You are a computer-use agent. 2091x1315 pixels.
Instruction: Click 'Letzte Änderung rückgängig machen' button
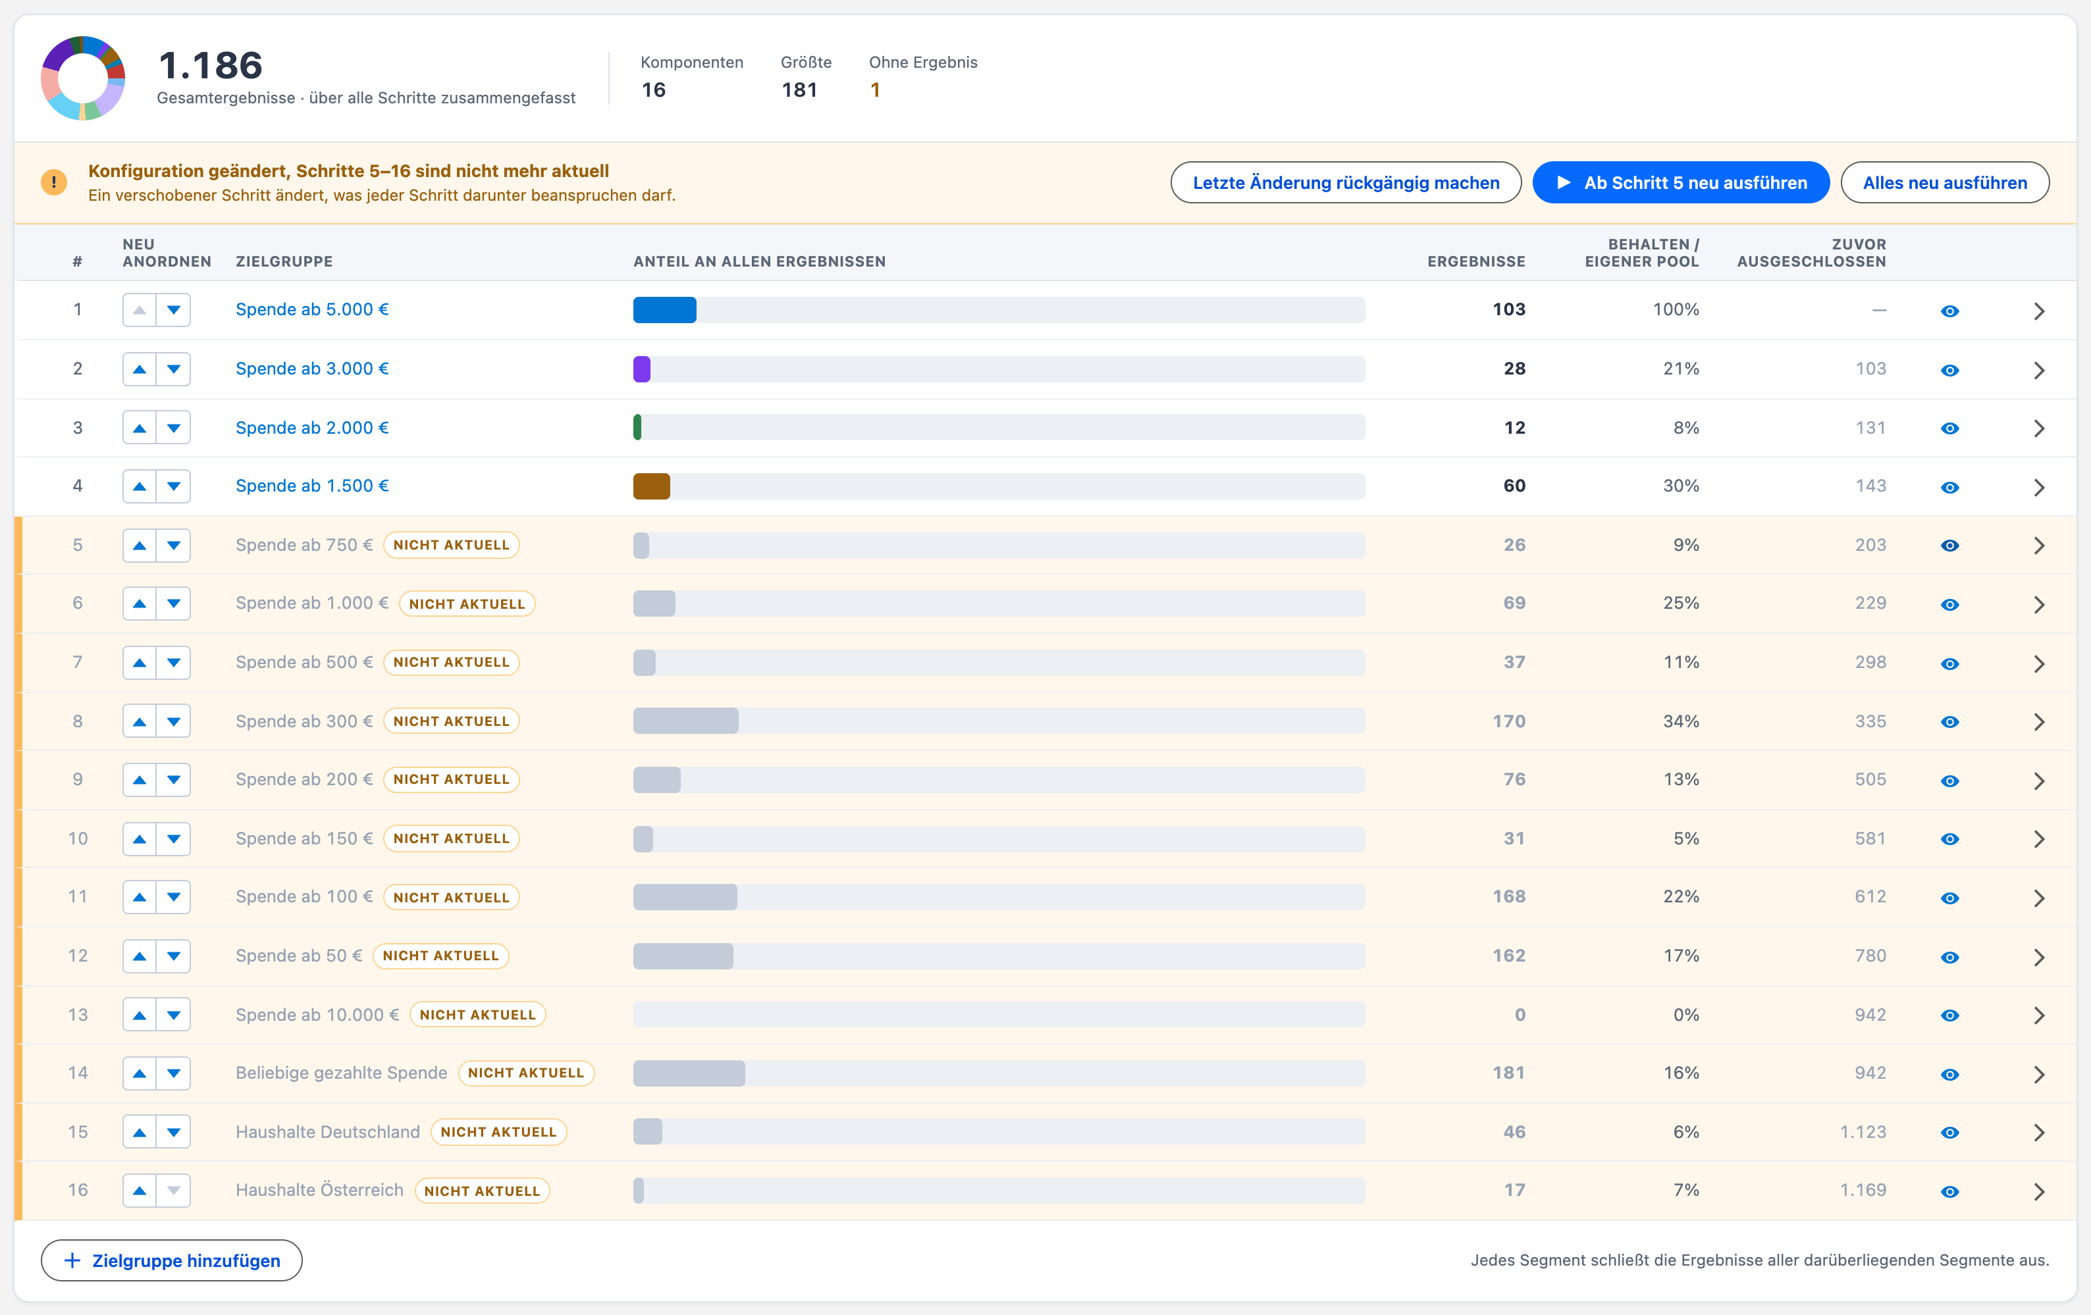1345,182
